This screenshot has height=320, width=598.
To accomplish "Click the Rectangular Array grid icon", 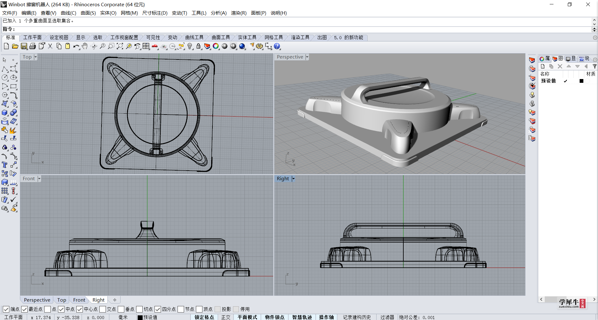I will point(5,191).
